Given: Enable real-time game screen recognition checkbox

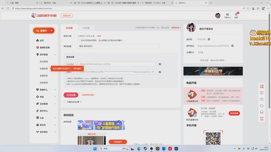Looking at the screenshot, I should [79, 41].
